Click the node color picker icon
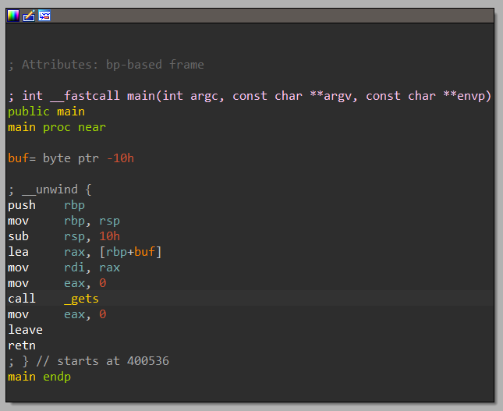The height and width of the screenshot is (411, 503). [x=14, y=15]
